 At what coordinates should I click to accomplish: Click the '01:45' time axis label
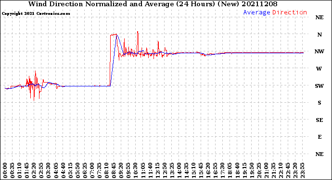click(x=26, y=170)
